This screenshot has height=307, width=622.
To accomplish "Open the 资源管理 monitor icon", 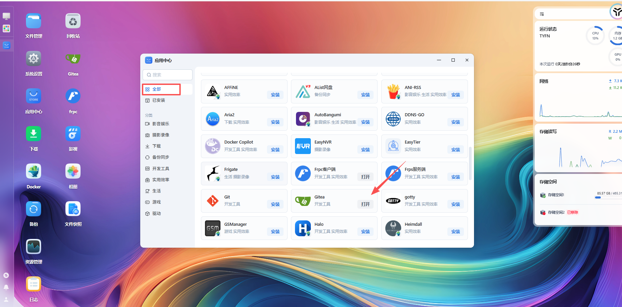I will (x=33, y=247).
